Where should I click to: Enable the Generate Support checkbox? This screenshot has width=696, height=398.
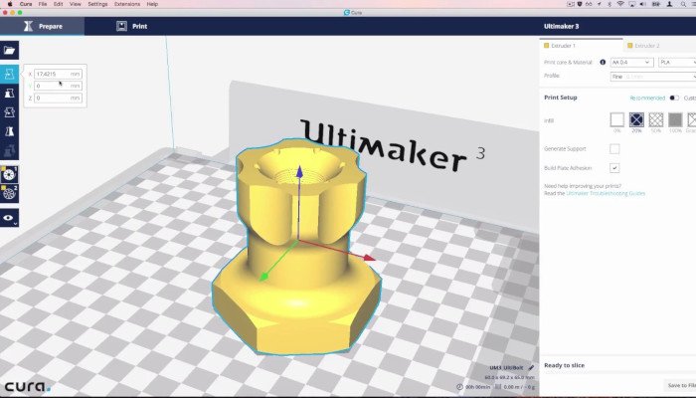pos(614,148)
